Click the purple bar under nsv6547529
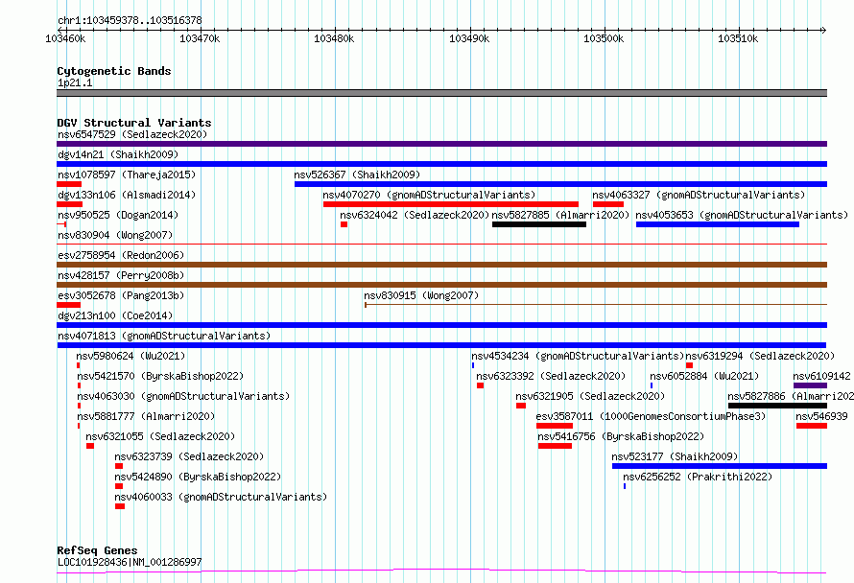The width and height of the screenshot is (854, 583). pos(441,144)
